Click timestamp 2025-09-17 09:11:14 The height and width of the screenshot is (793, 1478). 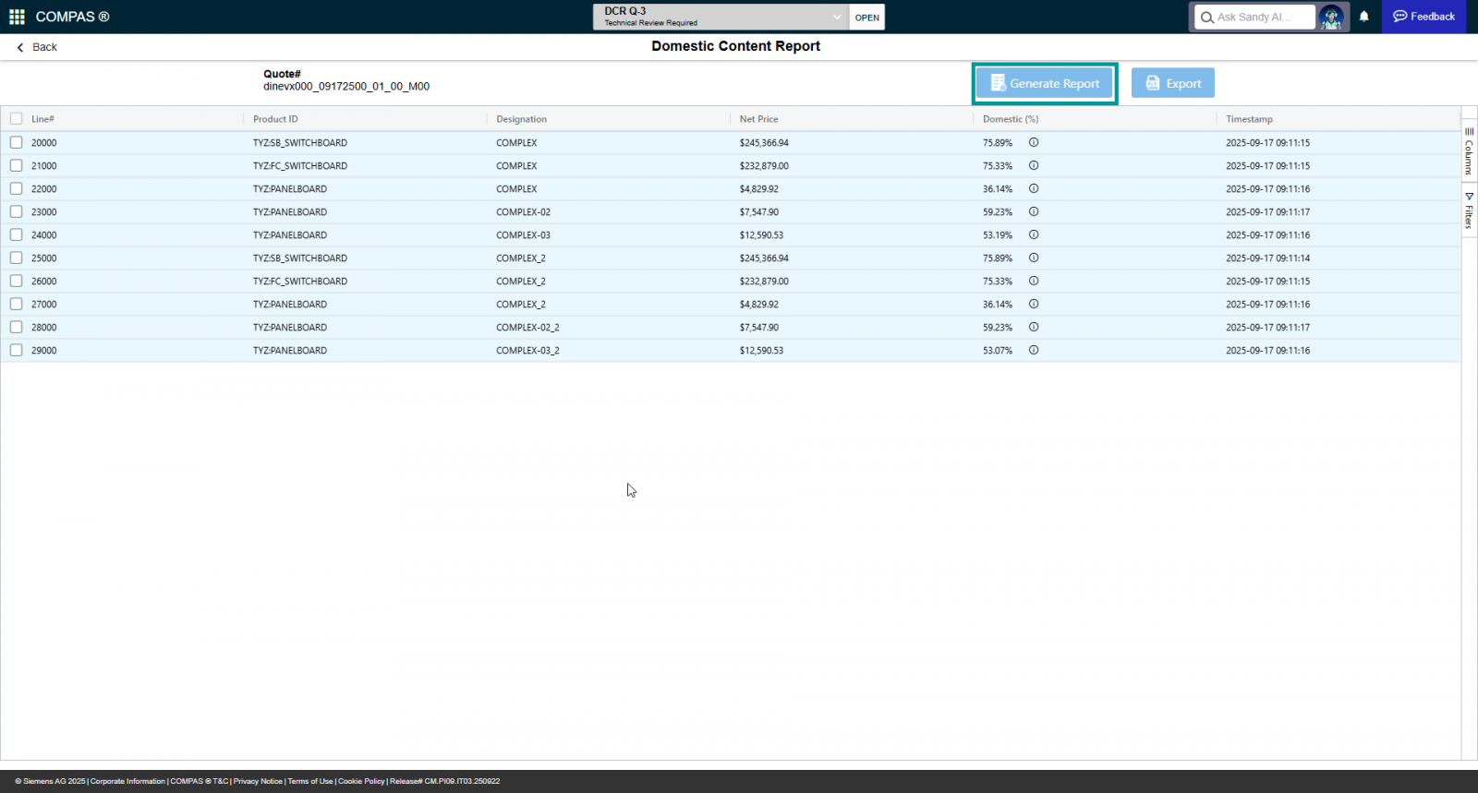click(1267, 258)
